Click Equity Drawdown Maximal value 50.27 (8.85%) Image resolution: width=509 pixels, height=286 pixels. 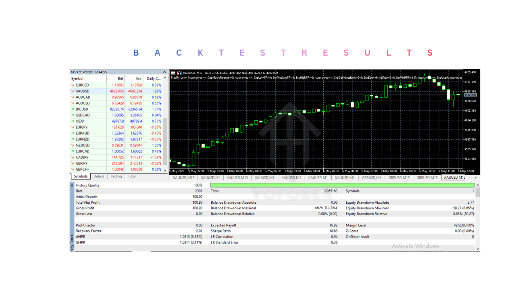(463, 208)
